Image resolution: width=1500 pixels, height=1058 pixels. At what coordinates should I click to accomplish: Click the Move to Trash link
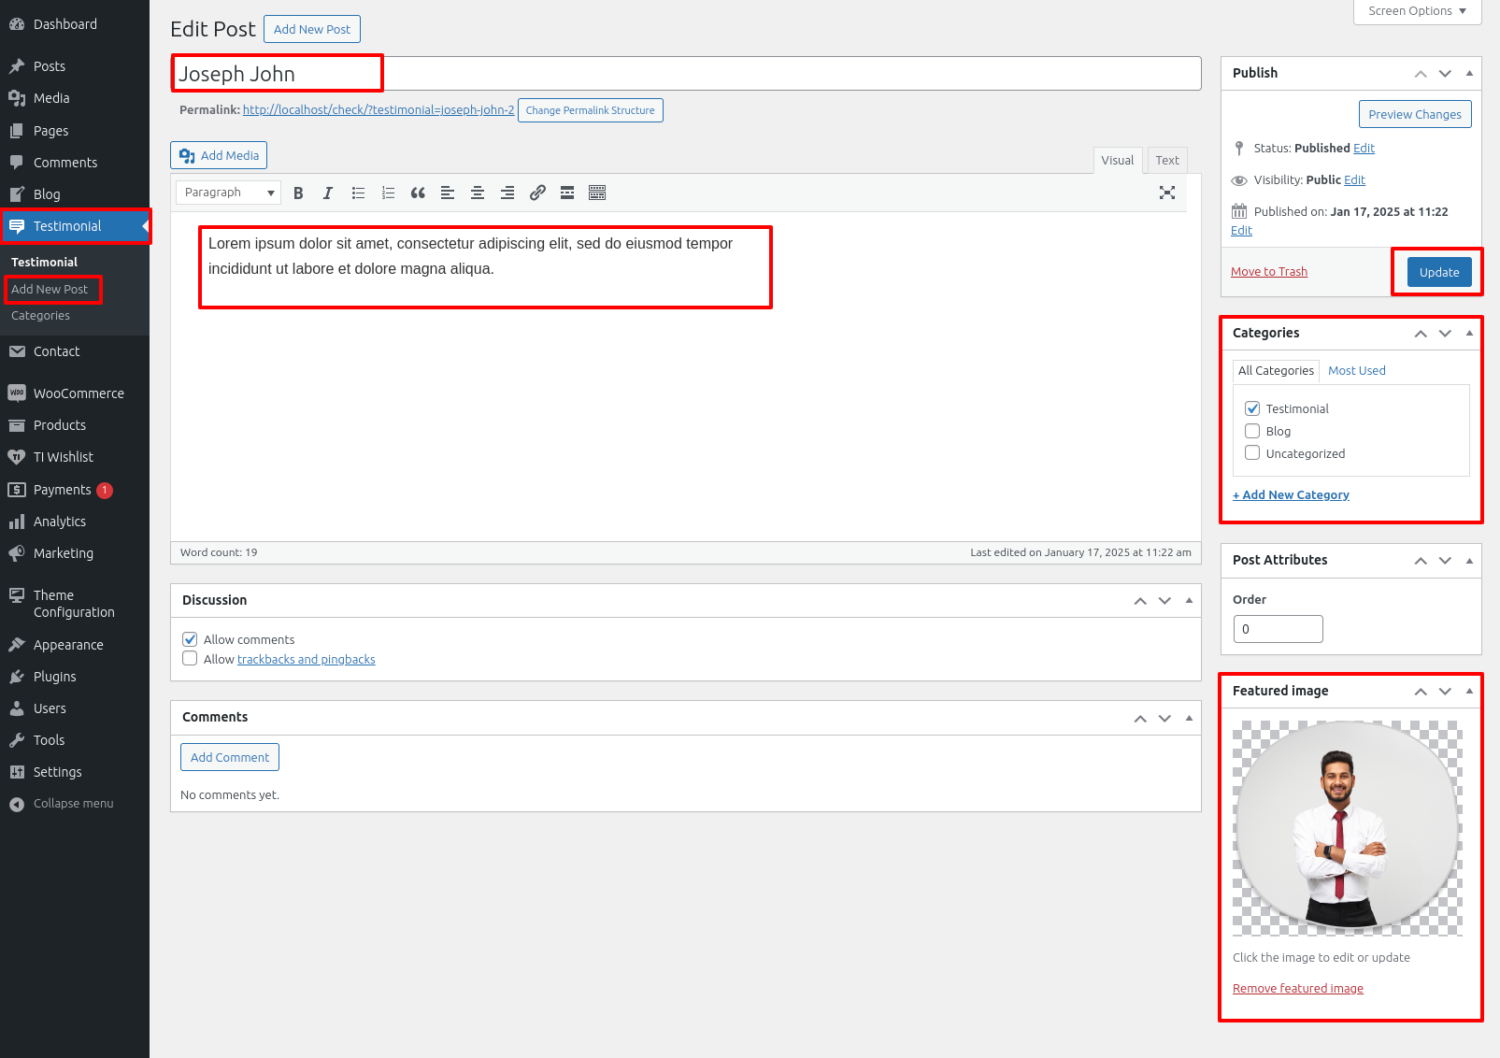coord(1268,272)
